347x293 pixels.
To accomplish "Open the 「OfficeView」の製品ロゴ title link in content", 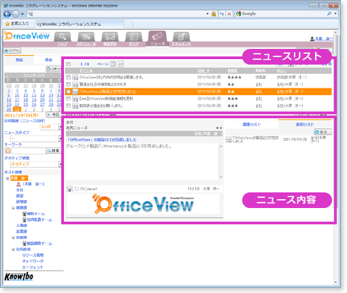I will tap(102, 139).
